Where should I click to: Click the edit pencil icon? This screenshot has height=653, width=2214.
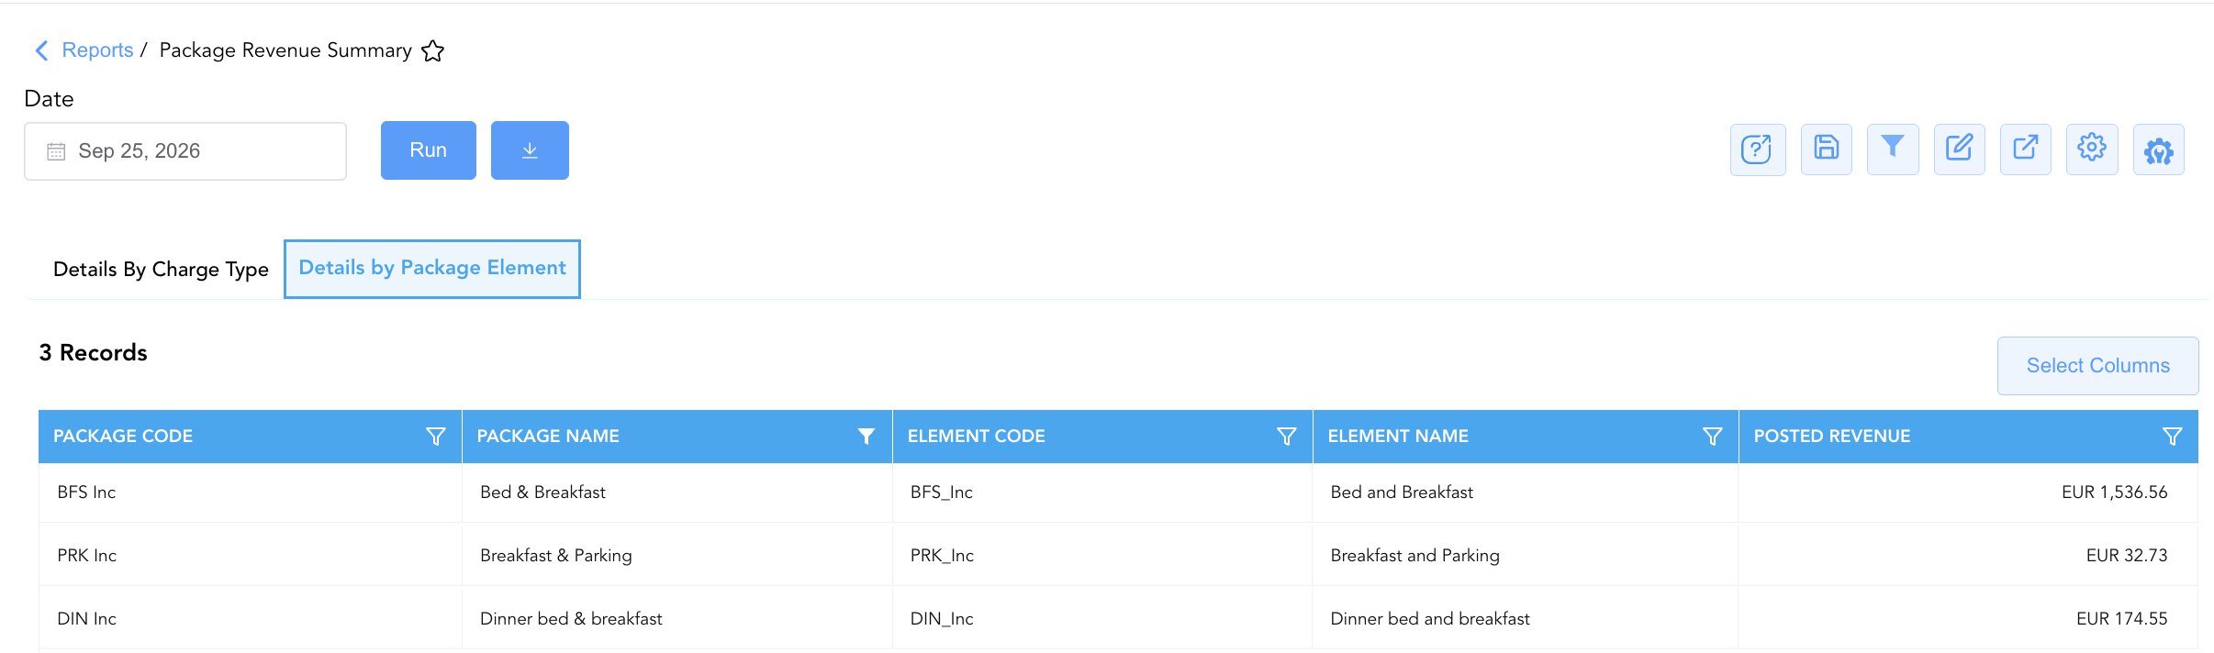click(x=1959, y=149)
